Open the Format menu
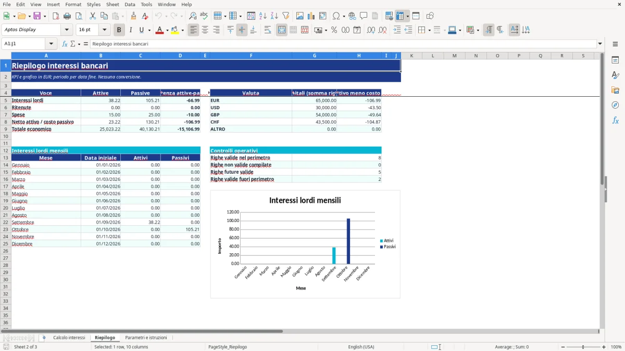This screenshot has height=351, width=625. 73,4
